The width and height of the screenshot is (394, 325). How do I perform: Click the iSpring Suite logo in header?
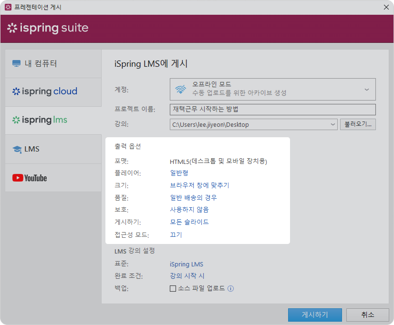[48, 28]
